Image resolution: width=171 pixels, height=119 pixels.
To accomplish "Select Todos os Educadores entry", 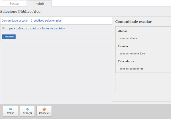I will coord(131,69).
